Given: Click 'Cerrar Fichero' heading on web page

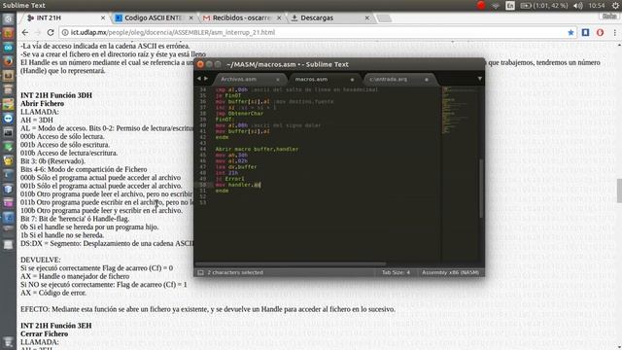Looking at the screenshot, I should tap(44, 333).
